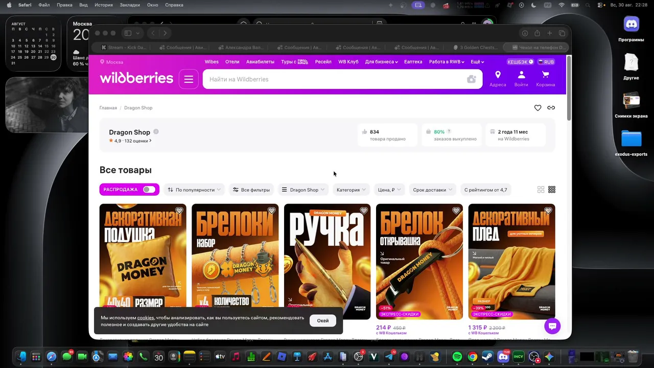The width and height of the screenshot is (654, 368).
Task: Expand the Категория filter dropdown
Action: (x=352, y=190)
